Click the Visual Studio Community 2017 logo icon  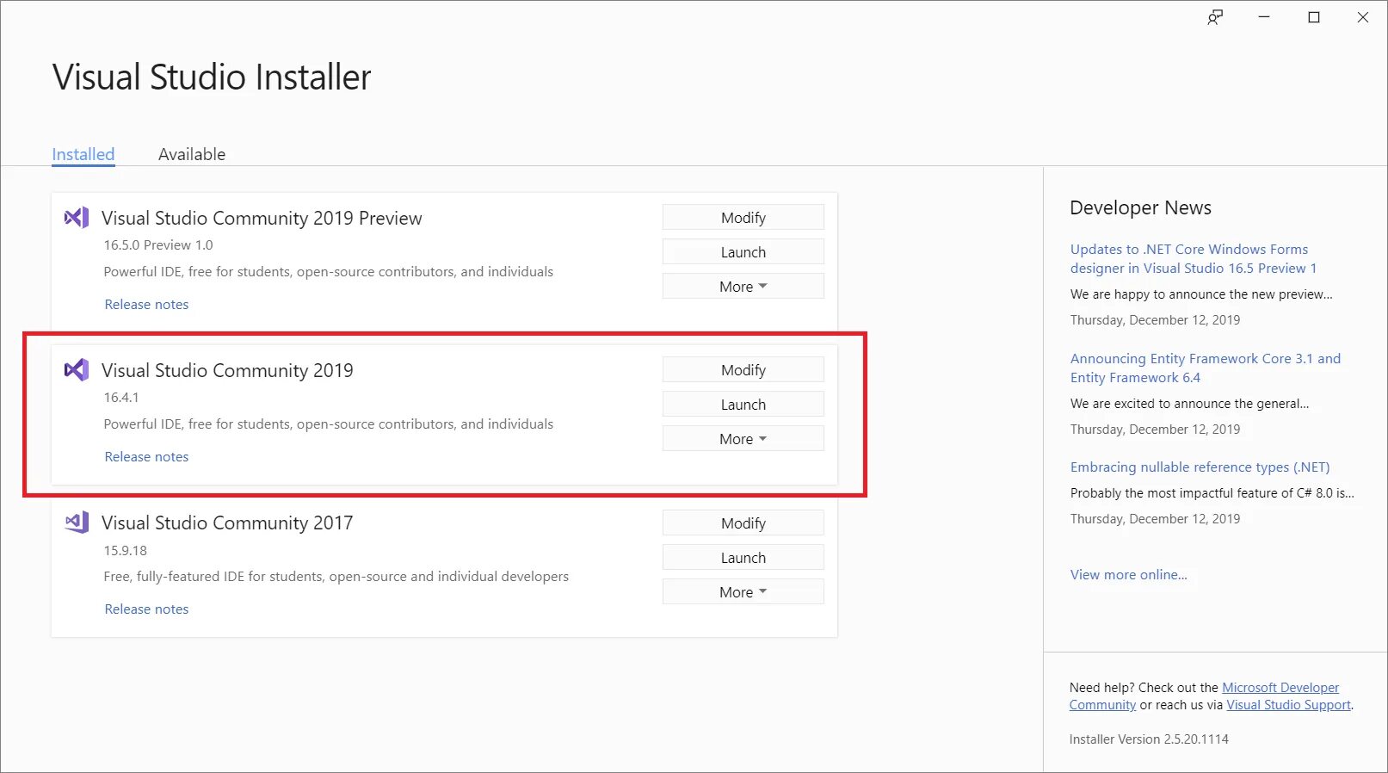pyautogui.click(x=77, y=523)
